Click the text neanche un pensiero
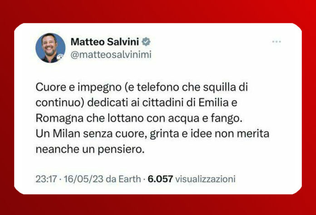The width and height of the screenshot is (316, 215). click(90, 149)
